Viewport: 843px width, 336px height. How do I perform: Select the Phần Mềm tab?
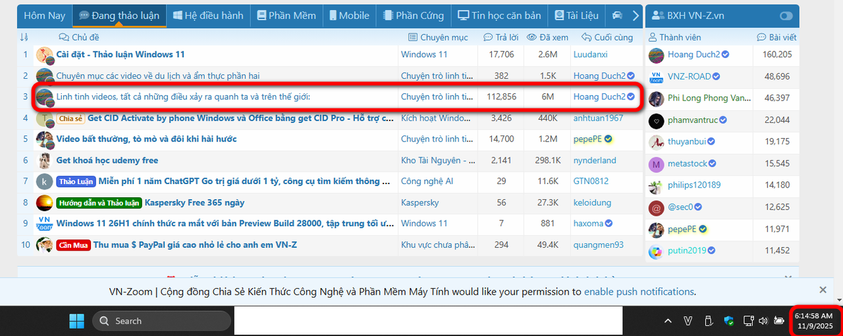coord(286,15)
